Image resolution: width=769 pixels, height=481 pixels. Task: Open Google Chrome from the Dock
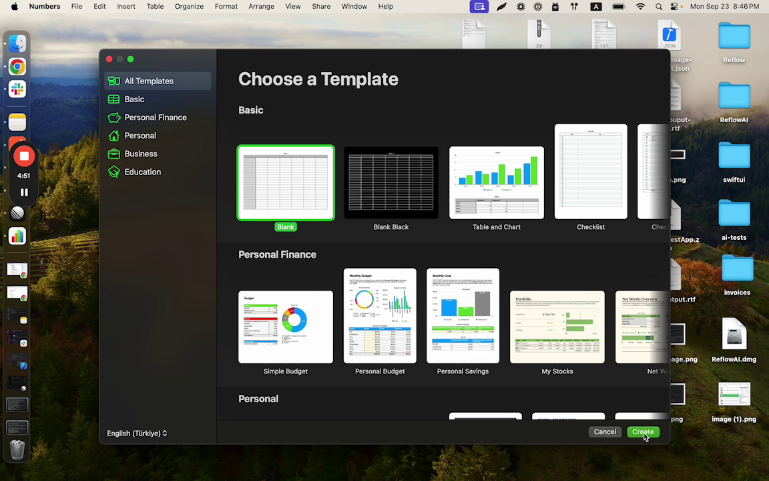[x=17, y=66]
